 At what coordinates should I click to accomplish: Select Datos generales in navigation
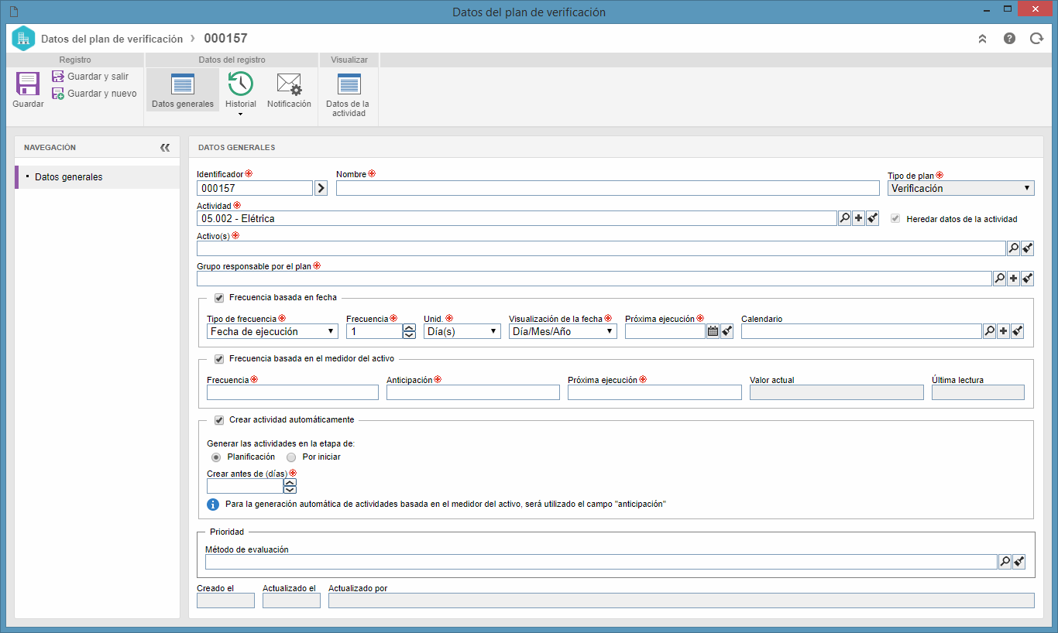pos(98,177)
